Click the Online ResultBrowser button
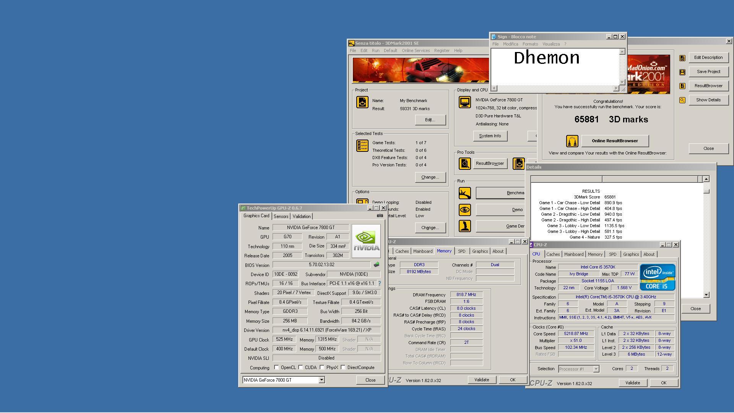 pyautogui.click(x=615, y=141)
